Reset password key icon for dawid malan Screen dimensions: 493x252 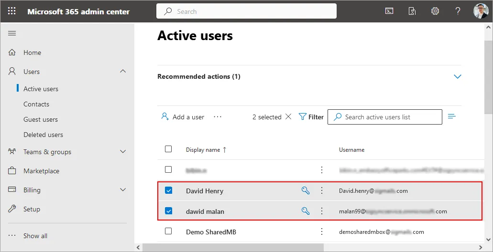(x=306, y=211)
